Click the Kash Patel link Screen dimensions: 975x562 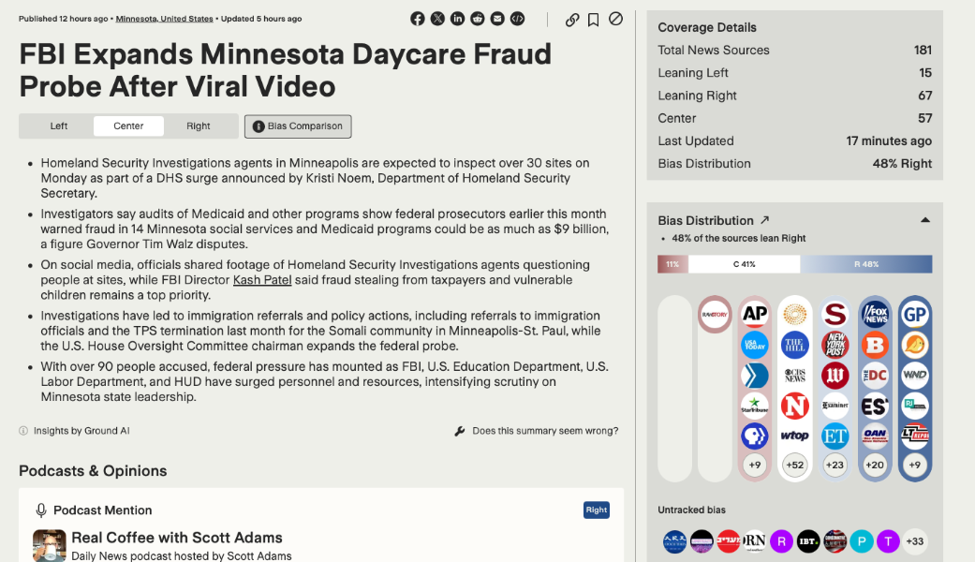click(x=262, y=280)
